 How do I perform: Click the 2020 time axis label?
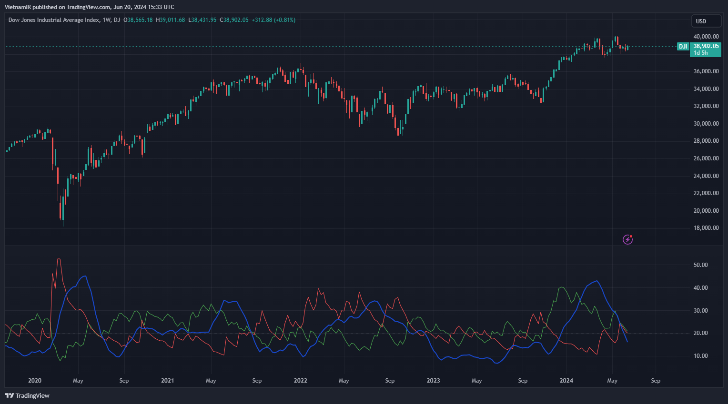(35, 381)
